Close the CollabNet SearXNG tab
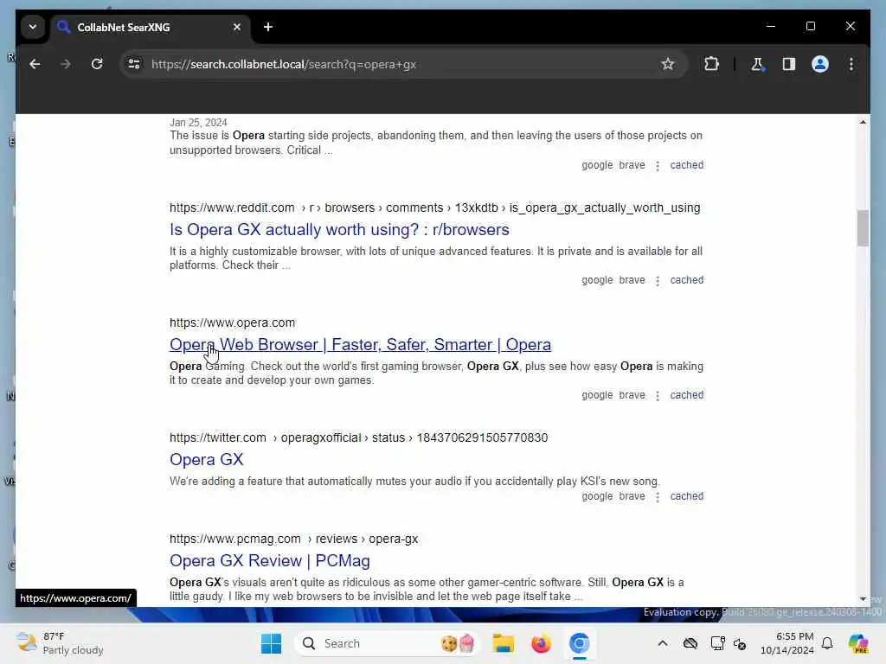The width and height of the screenshot is (886, 664). (x=237, y=27)
